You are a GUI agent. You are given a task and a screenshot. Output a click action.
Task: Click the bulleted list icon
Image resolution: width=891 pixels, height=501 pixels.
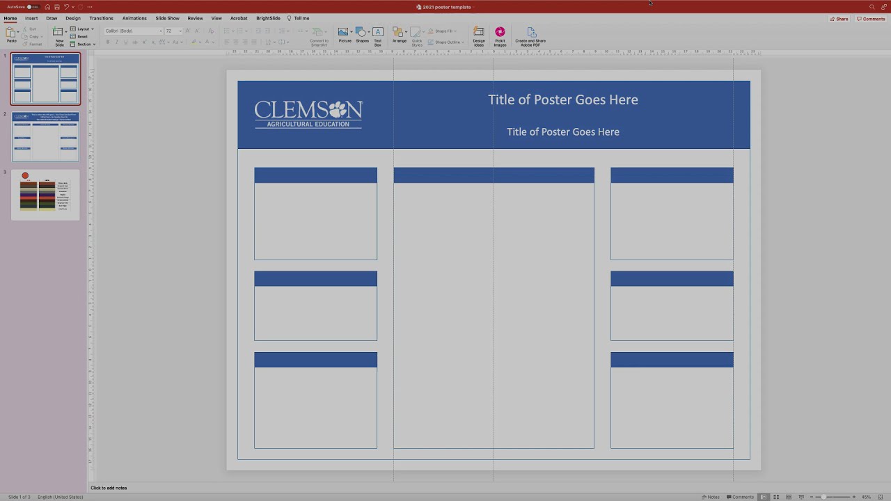click(x=228, y=31)
